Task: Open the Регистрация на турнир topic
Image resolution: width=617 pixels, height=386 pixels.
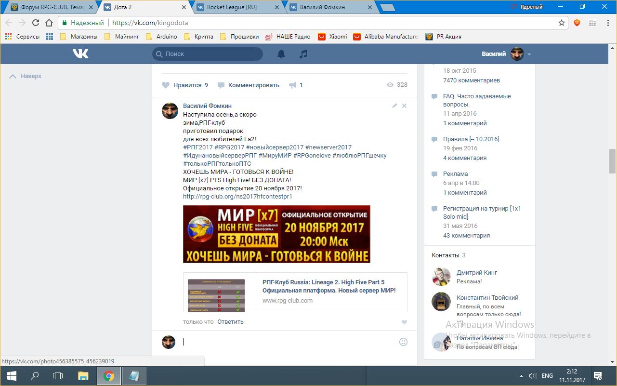Action: point(482,213)
